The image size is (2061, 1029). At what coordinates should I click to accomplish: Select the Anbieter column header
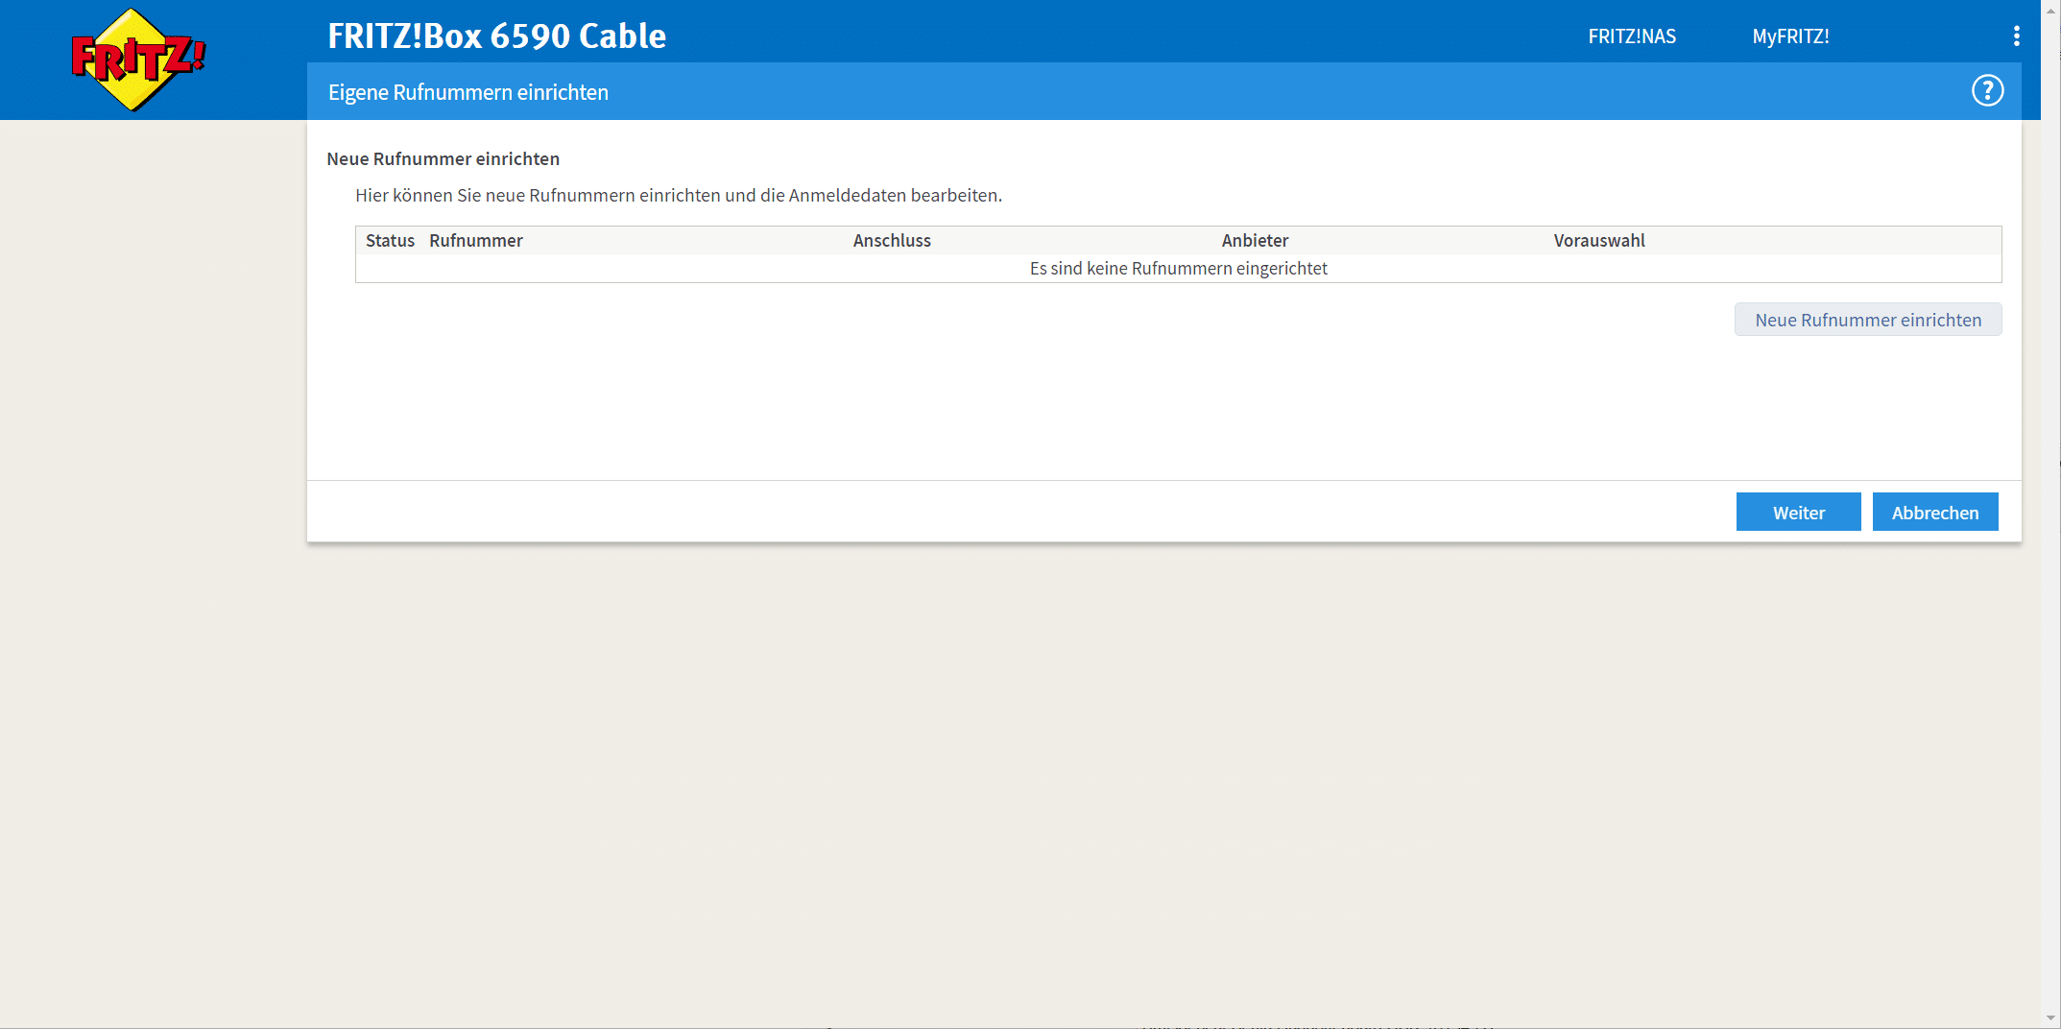pyautogui.click(x=1255, y=241)
